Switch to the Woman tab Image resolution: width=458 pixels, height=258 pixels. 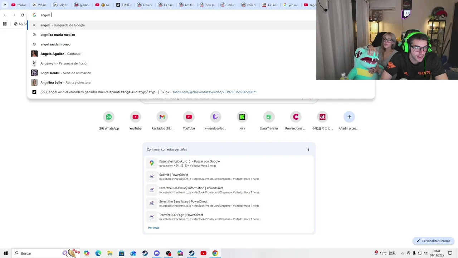click(40, 5)
